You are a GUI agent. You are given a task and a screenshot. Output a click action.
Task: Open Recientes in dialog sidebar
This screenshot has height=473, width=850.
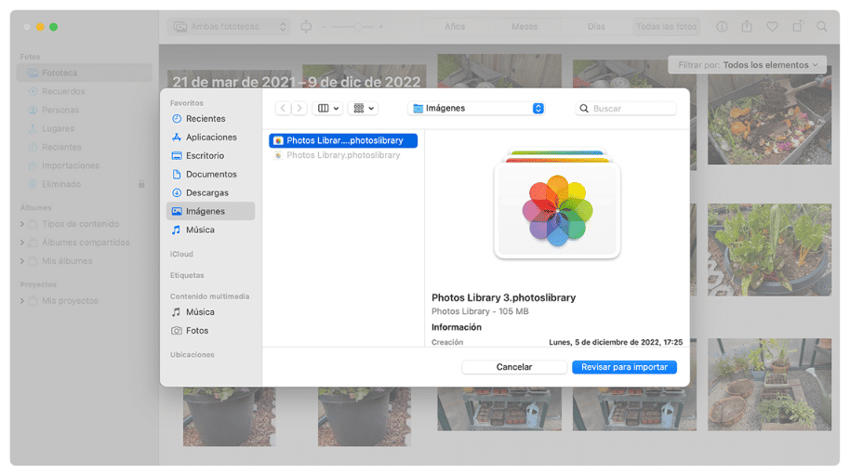tap(210, 119)
